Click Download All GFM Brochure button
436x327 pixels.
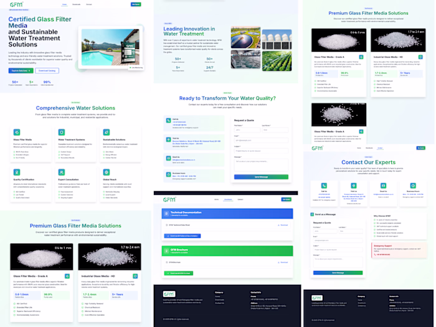coord(179,273)
